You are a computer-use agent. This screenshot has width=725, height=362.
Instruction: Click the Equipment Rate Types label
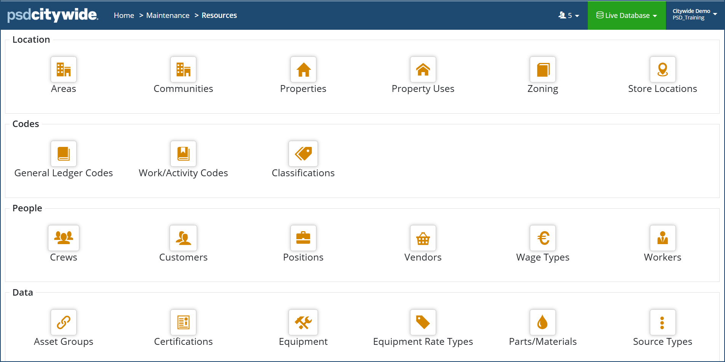(x=423, y=342)
